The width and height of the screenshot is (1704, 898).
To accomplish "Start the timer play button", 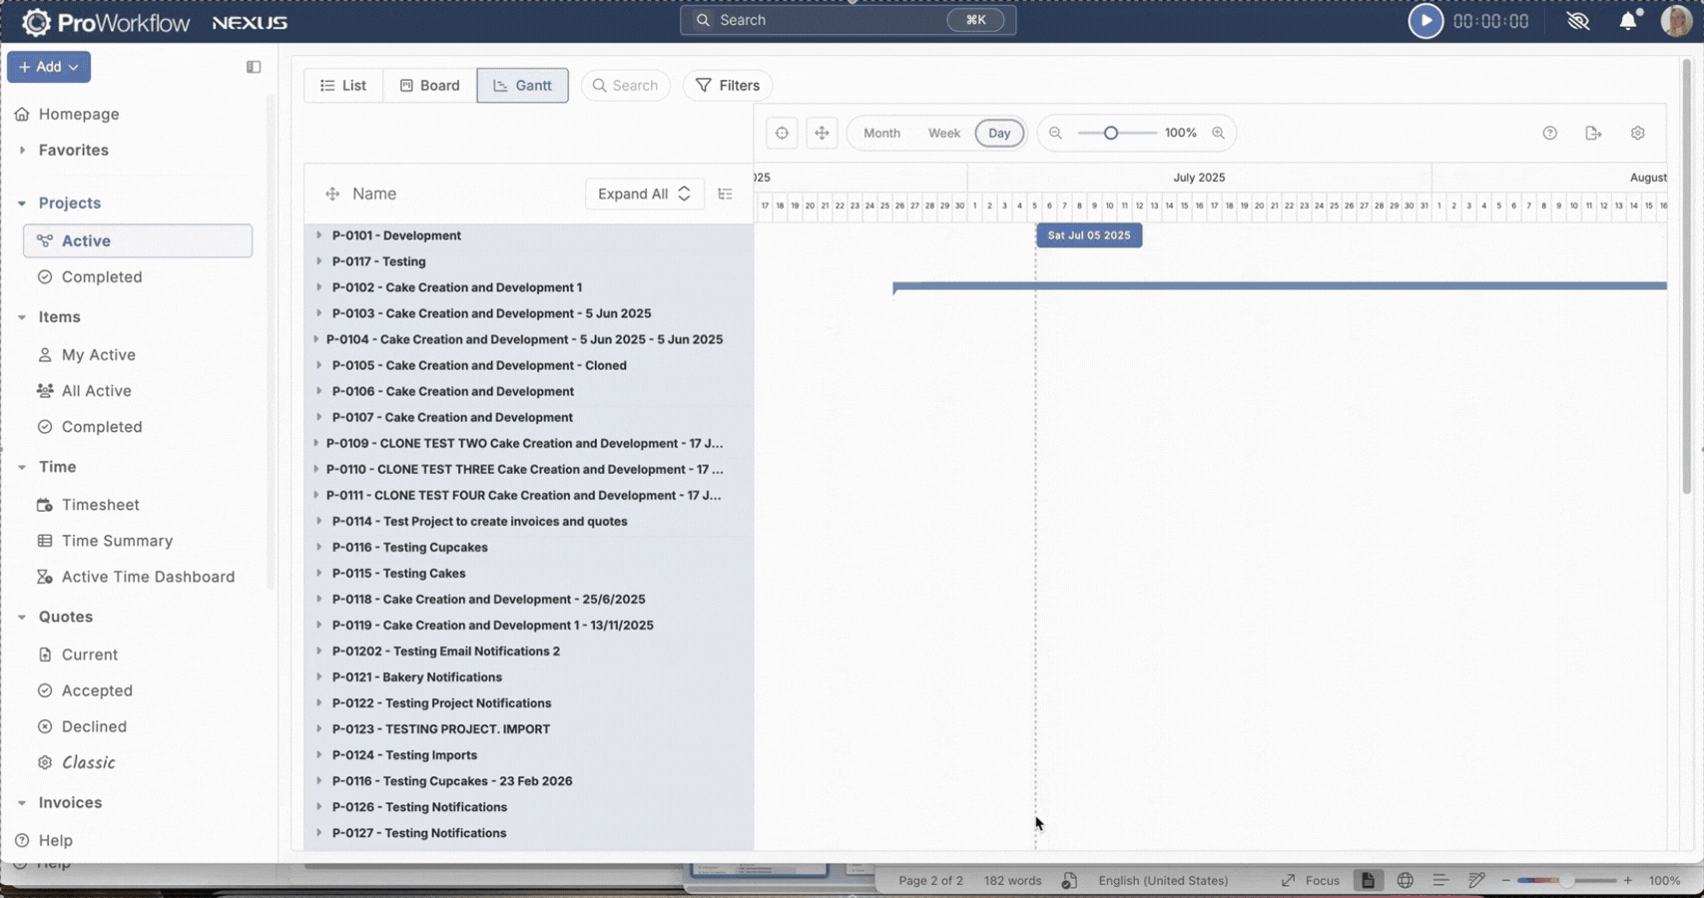I will [1424, 21].
